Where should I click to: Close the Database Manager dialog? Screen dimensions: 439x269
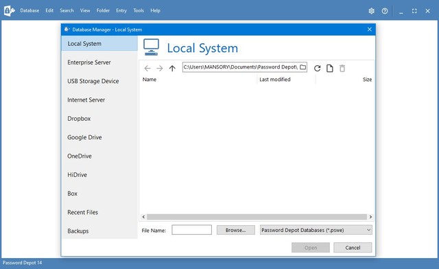(x=370, y=30)
